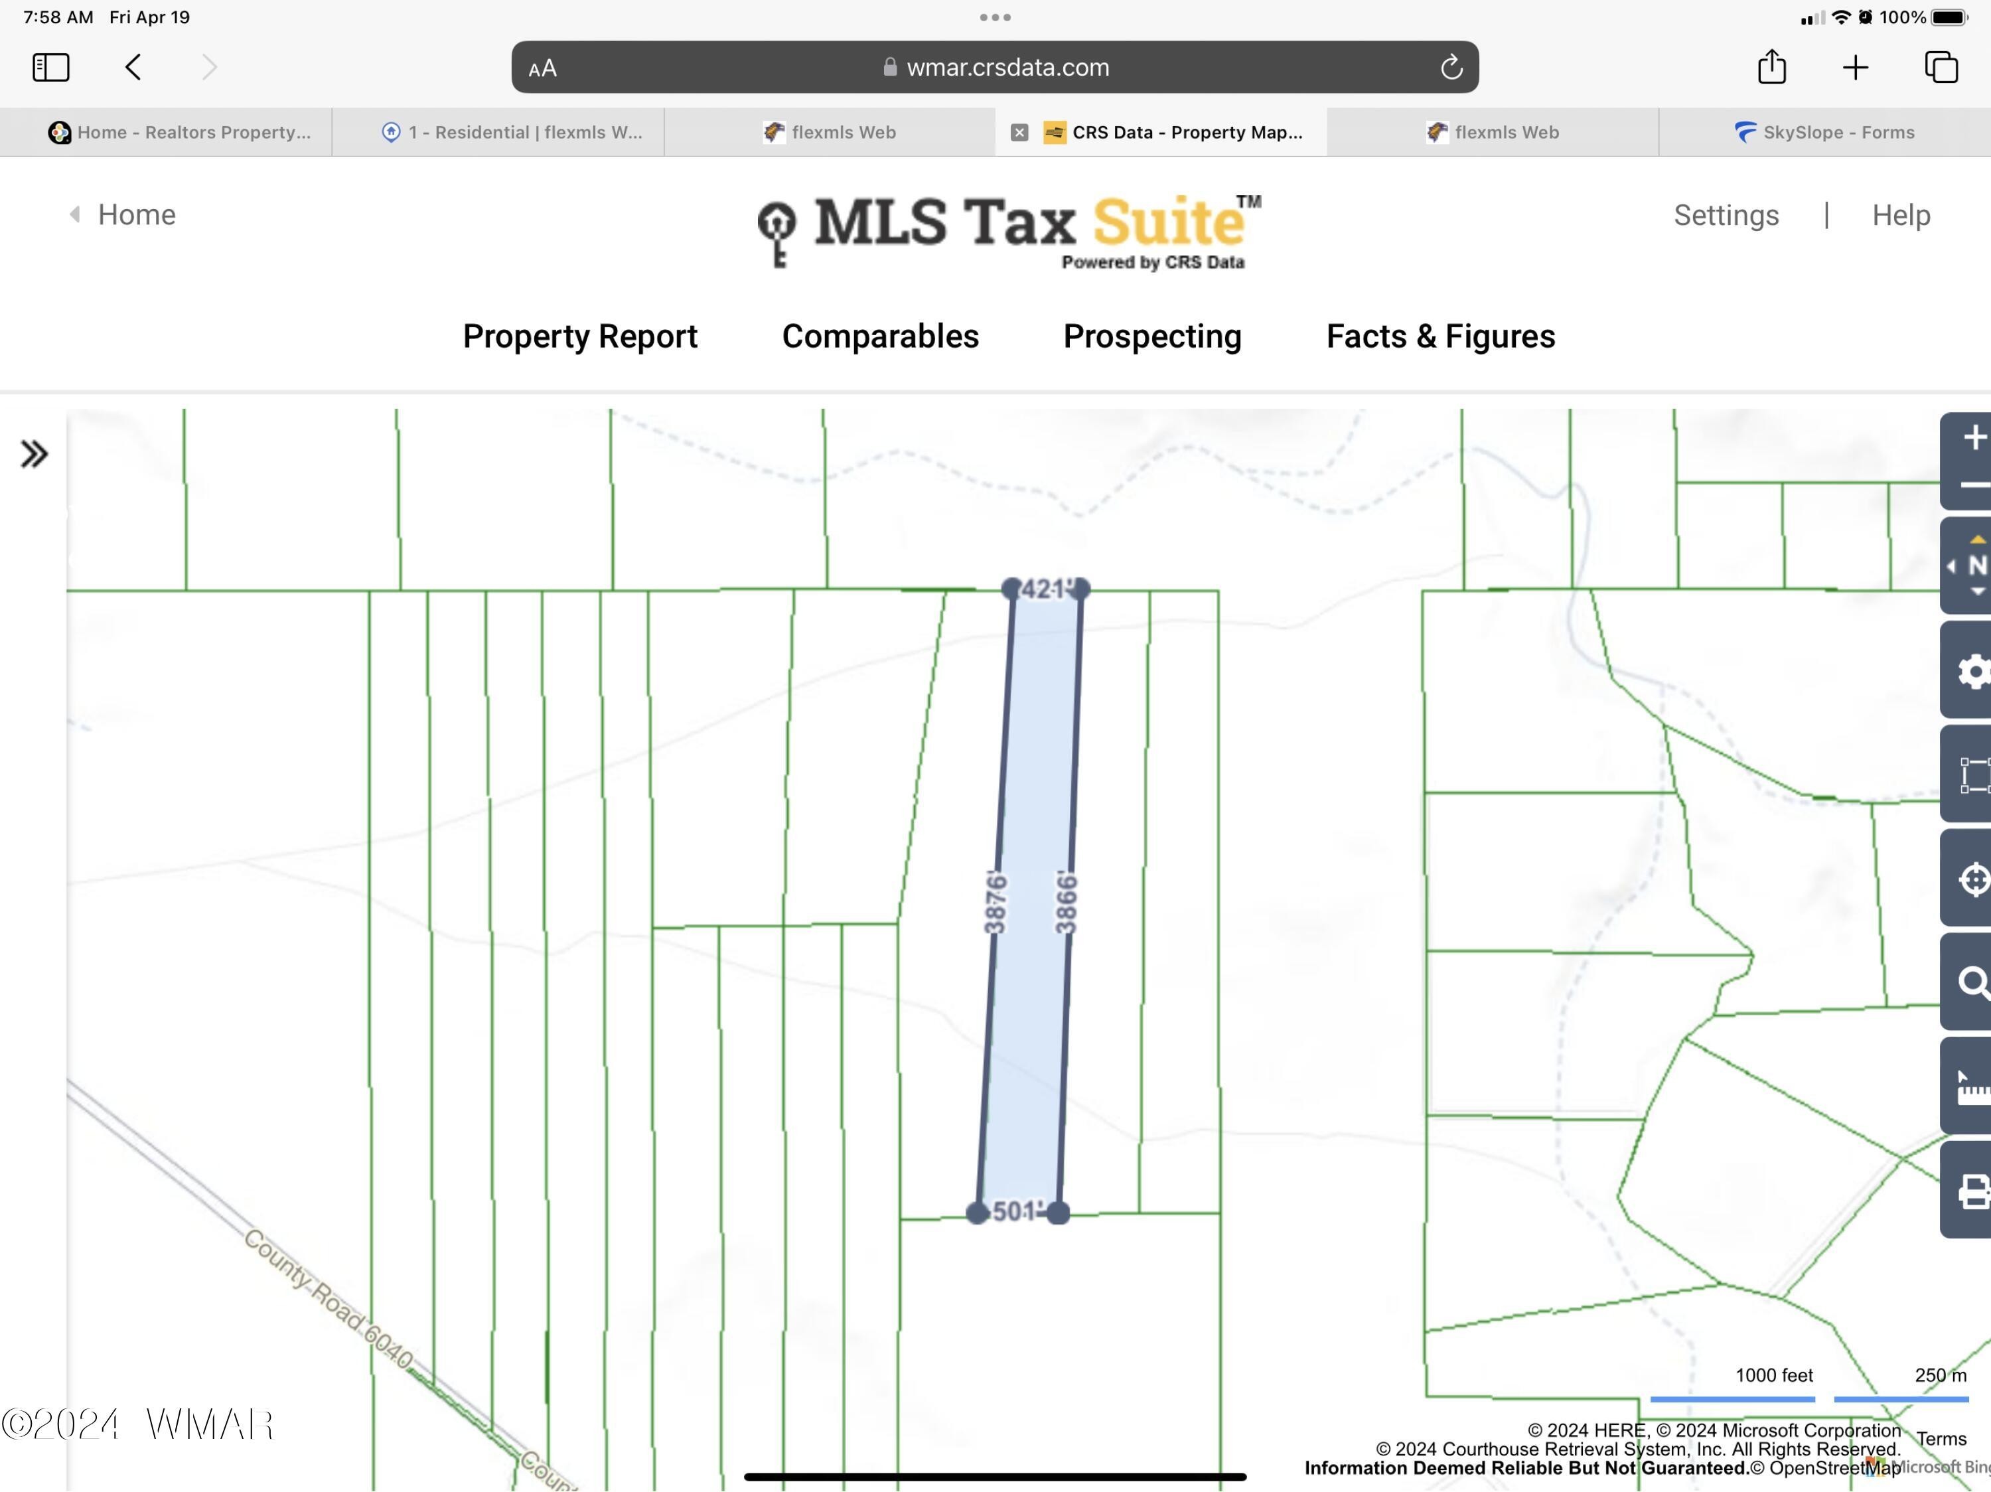Click the Help link in header
Screen dimensions: 1991x1492
coord(1900,215)
